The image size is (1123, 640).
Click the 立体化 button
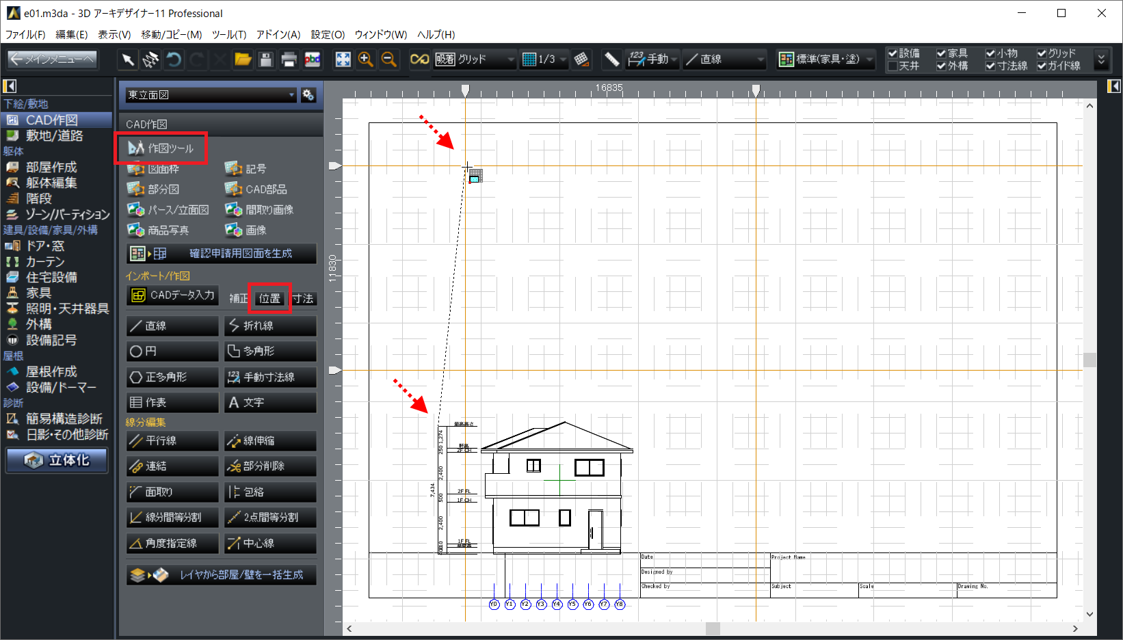(57, 460)
